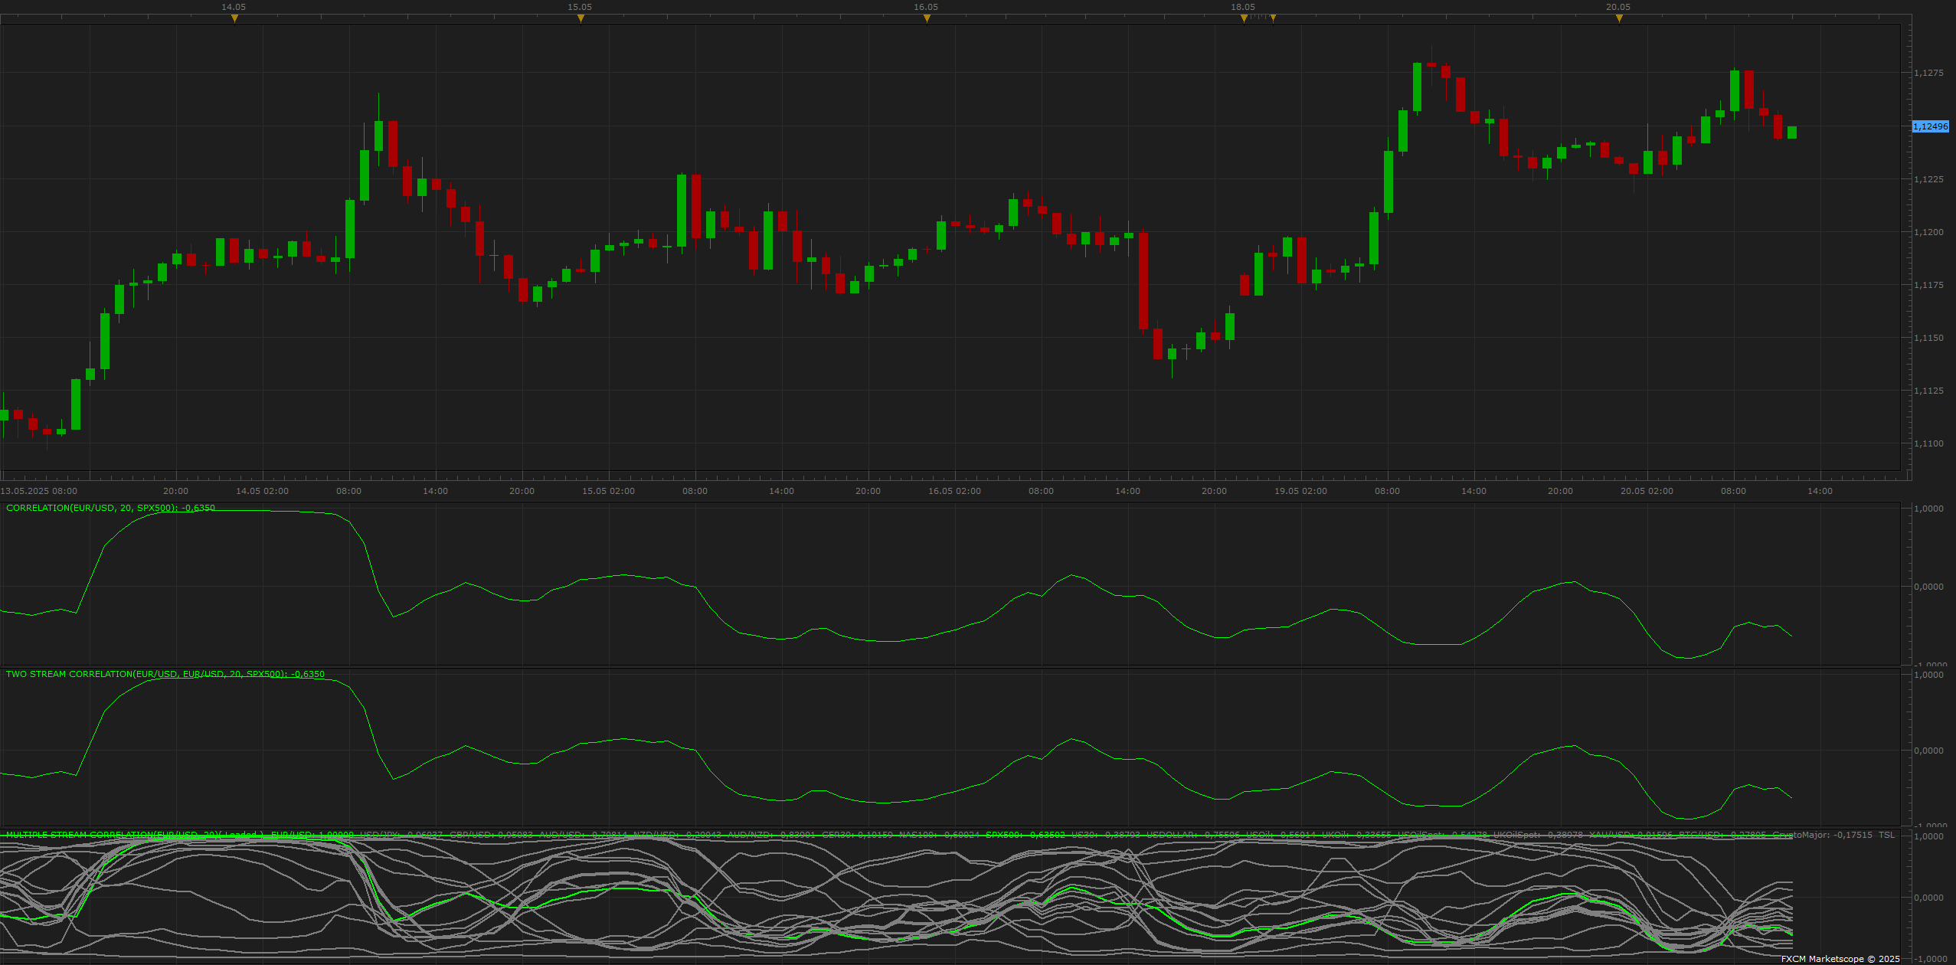Click the 15.05 day marker triangle
The height and width of the screenshot is (965, 1956).
click(x=581, y=18)
